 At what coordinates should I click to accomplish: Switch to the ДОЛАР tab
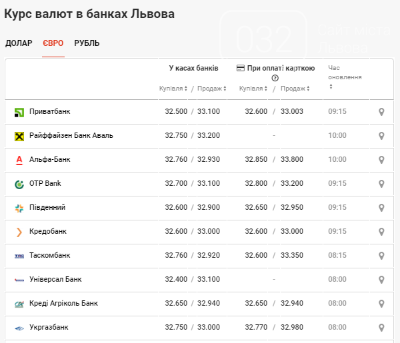point(19,43)
